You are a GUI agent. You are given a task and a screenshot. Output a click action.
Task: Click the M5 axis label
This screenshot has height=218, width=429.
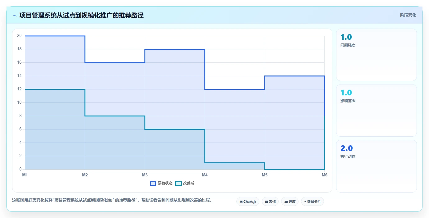pos(265,175)
